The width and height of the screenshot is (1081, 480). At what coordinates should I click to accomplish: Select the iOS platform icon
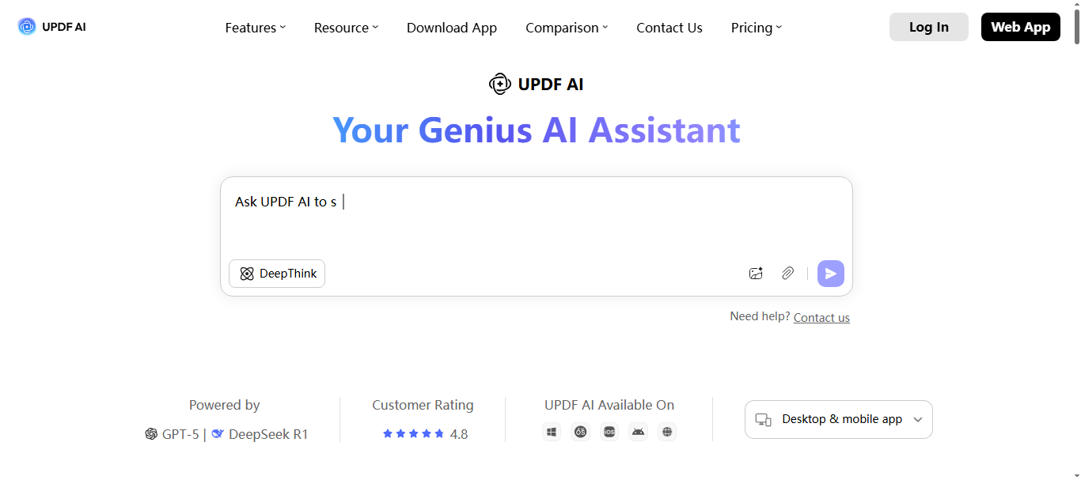[609, 432]
